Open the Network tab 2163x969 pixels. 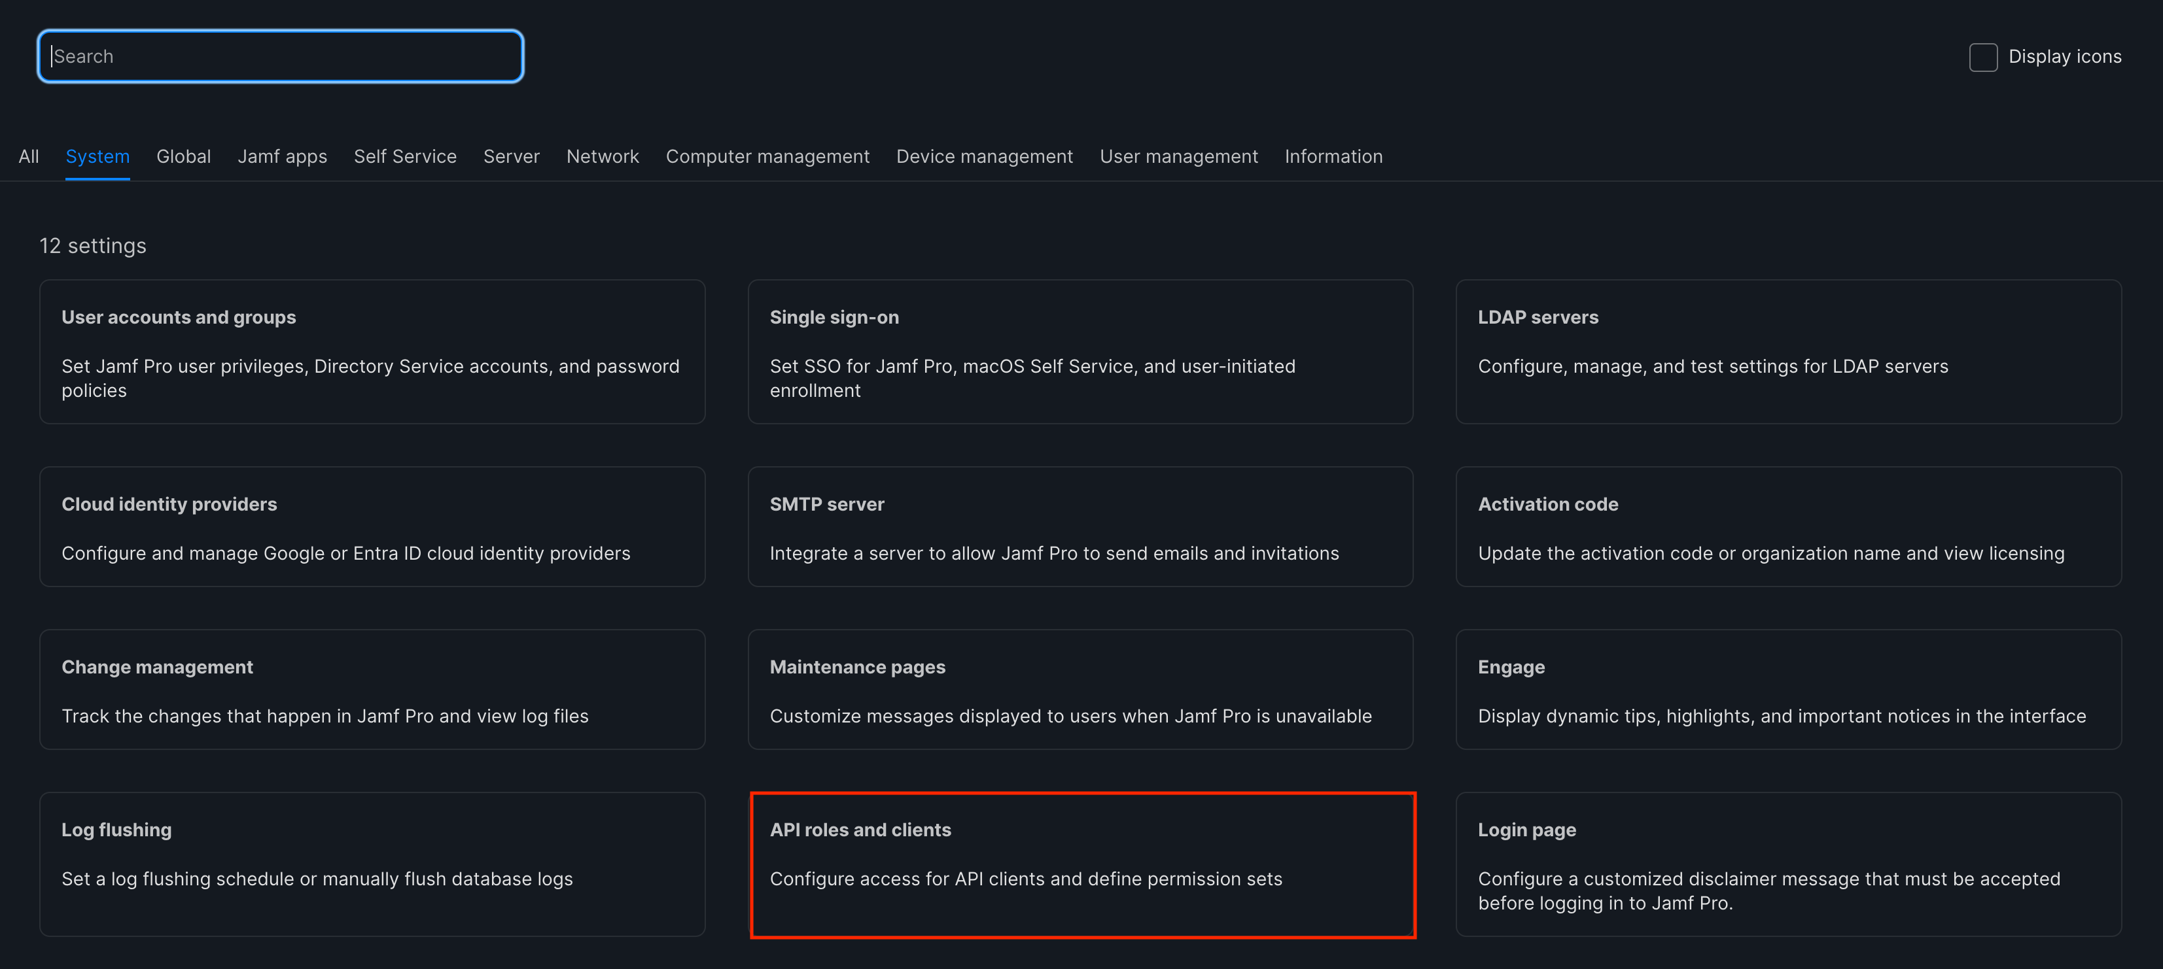[602, 156]
